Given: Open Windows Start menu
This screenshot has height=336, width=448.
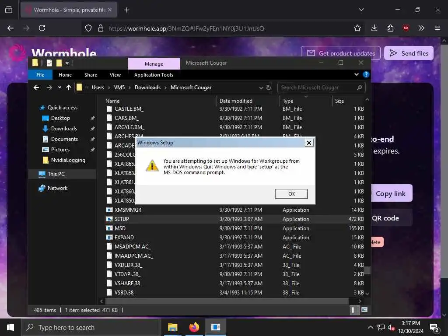Looking at the screenshot, I should tap(10, 327).
